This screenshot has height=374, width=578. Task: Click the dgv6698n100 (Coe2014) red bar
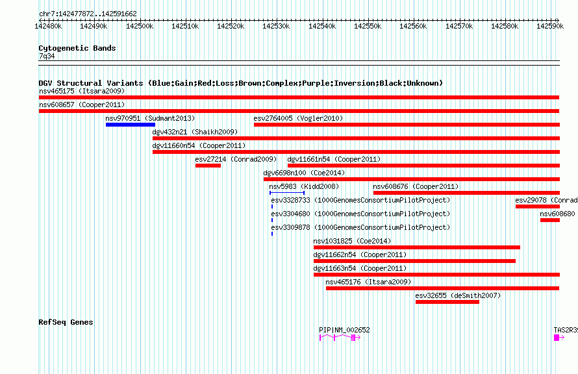coord(412,179)
